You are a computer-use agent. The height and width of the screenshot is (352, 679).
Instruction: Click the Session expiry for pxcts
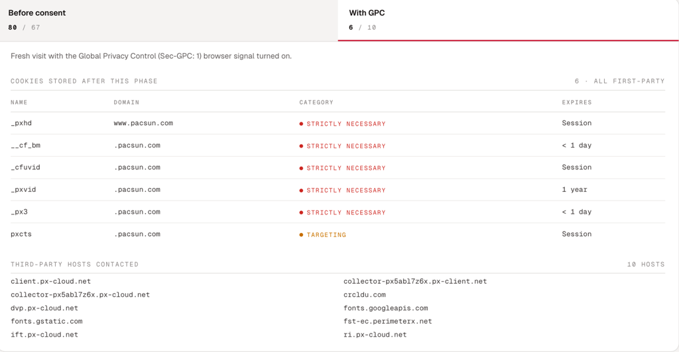click(577, 234)
